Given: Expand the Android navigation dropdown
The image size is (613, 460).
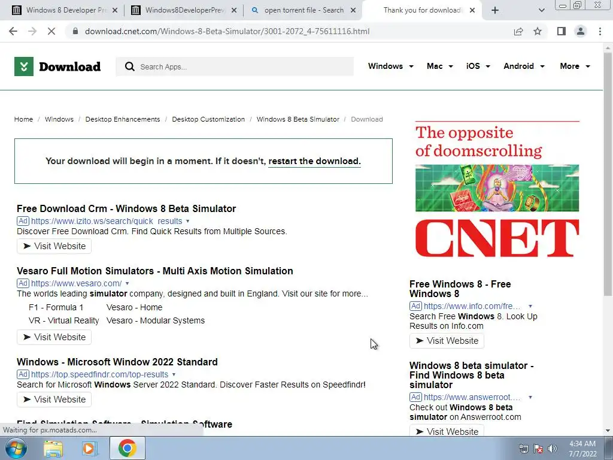Looking at the screenshot, I should point(524,66).
